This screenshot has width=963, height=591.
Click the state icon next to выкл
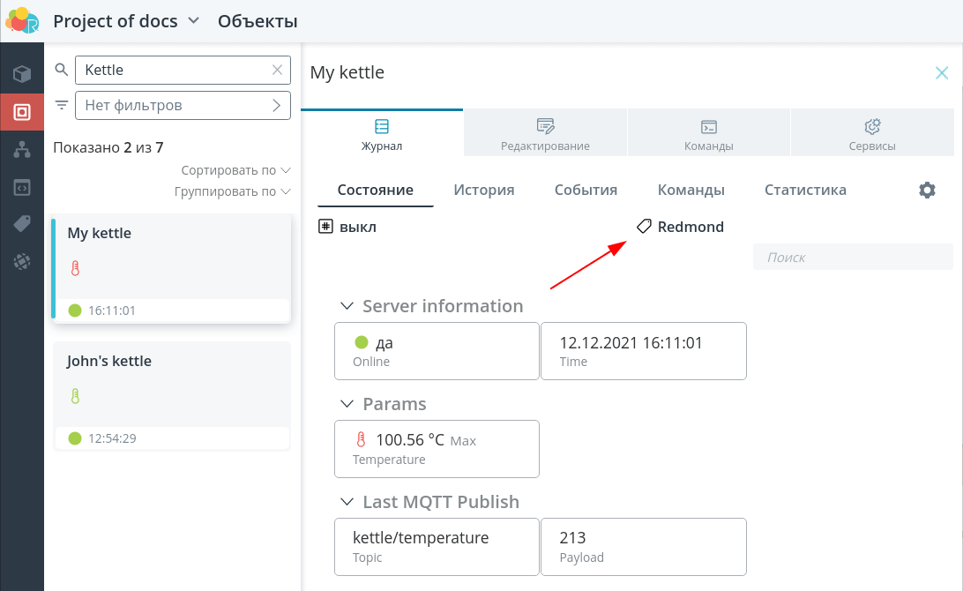pos(325,227)
